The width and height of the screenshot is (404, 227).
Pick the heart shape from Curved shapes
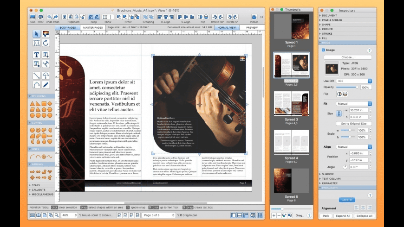coord(50,141)
